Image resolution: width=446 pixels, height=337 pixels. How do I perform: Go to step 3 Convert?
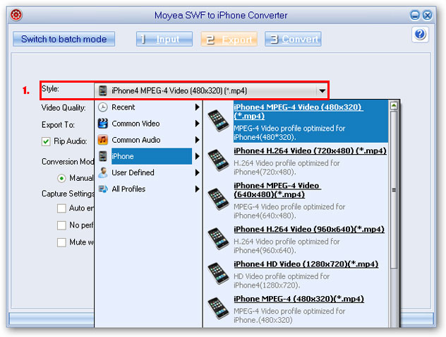[x=293, y=39]
